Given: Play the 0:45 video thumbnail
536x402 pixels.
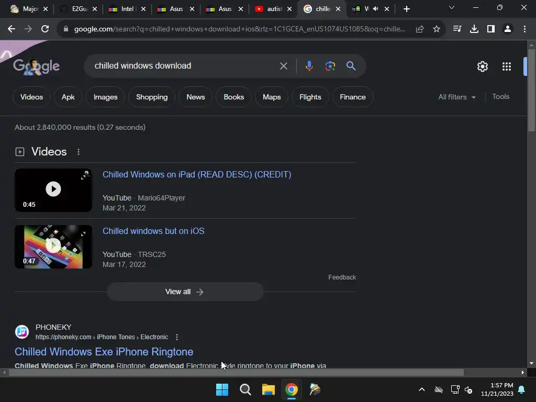Looking at the screenshot, I should point(53,190).
